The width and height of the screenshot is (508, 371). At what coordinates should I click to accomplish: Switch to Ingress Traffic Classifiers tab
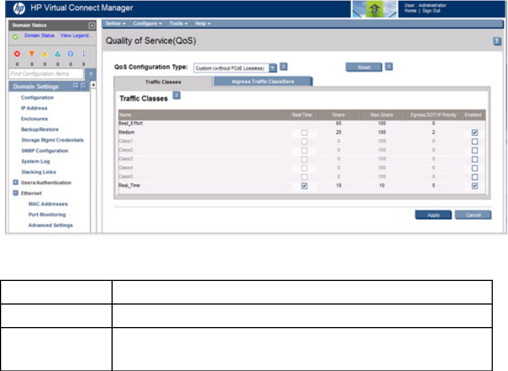click(x=263, y=82)
